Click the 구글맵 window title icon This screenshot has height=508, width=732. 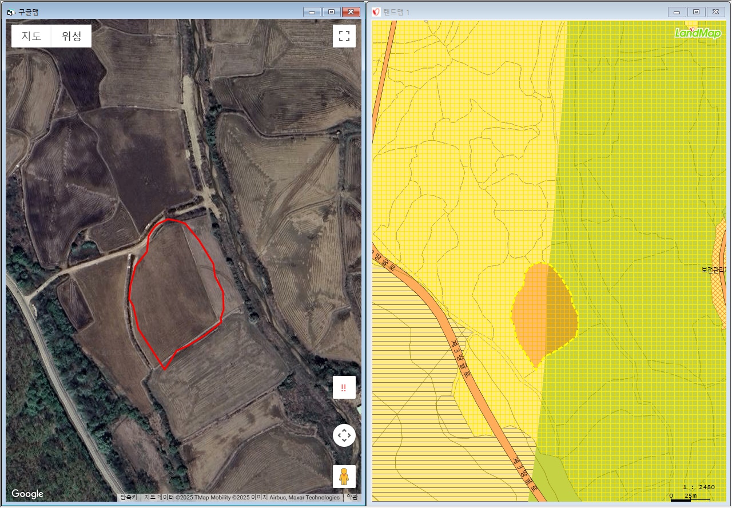(x=10, y=12)
